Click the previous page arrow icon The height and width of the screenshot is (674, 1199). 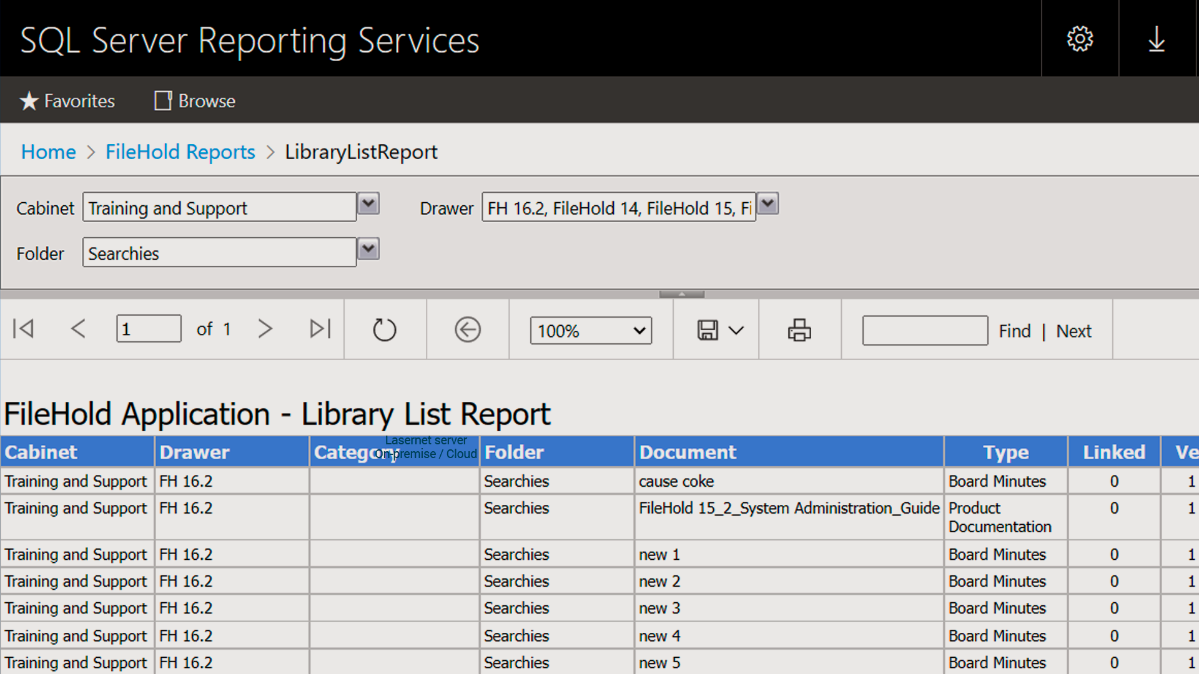coord(77,329)
